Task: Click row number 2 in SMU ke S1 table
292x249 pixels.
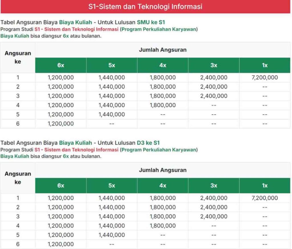Action: click(x=18, y=87)
